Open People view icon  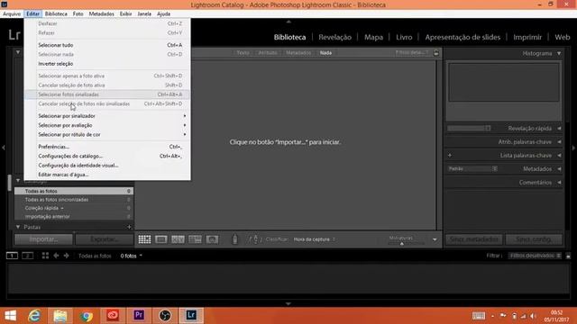[x=212, y=239]
